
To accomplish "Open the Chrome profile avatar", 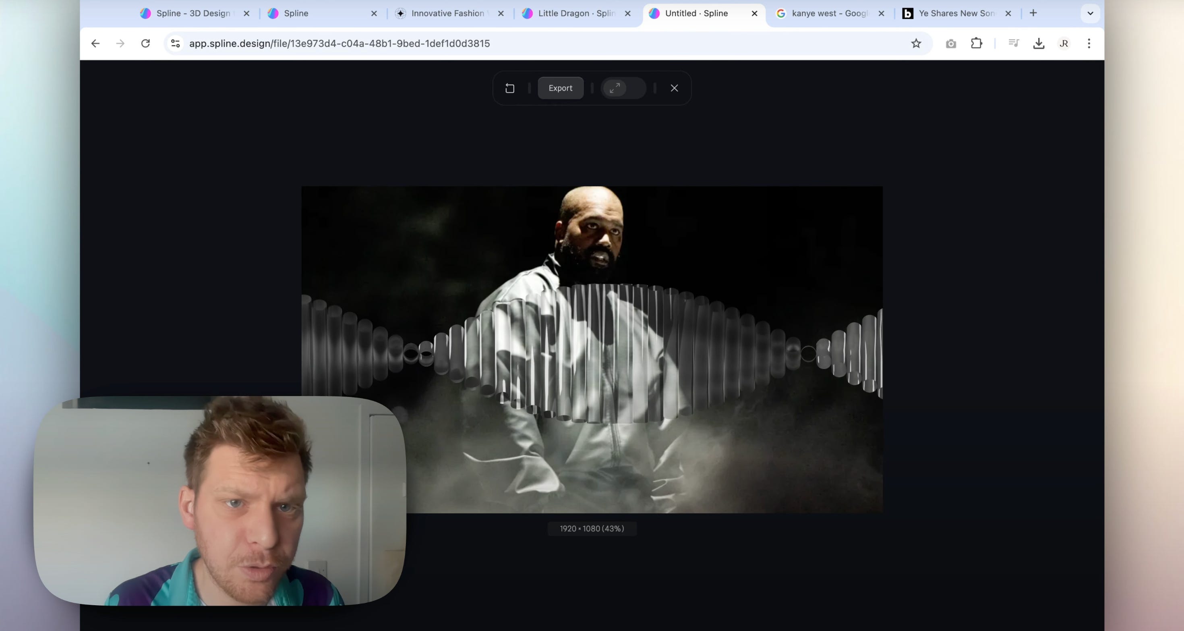I will 1064,43.
